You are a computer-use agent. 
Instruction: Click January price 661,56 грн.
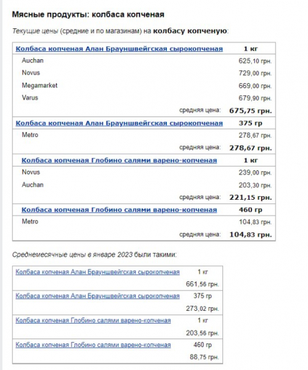click(202, 284)
